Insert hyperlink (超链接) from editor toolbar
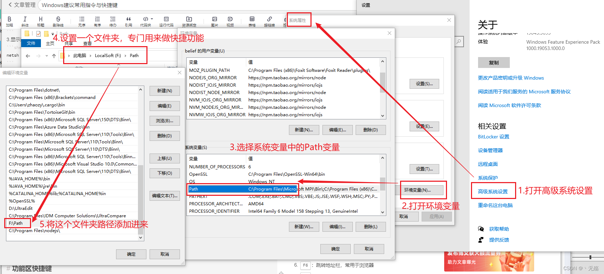 click(x=269, y=21)
